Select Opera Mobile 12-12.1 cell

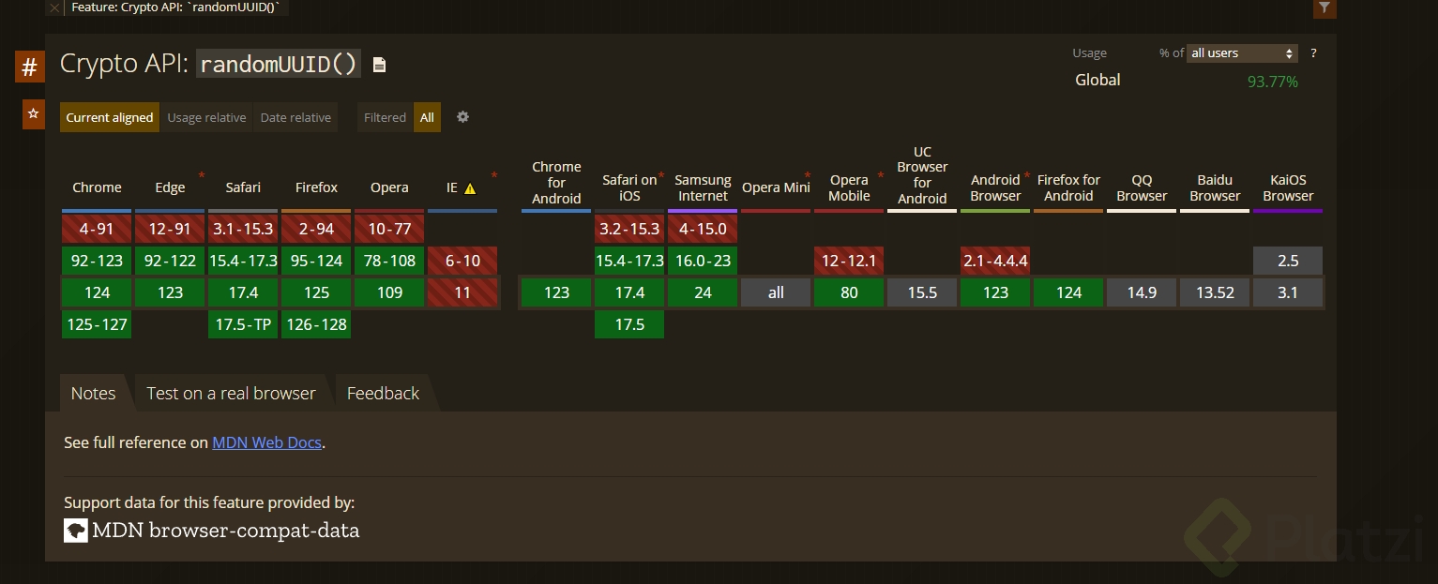[x=849, y=261]
